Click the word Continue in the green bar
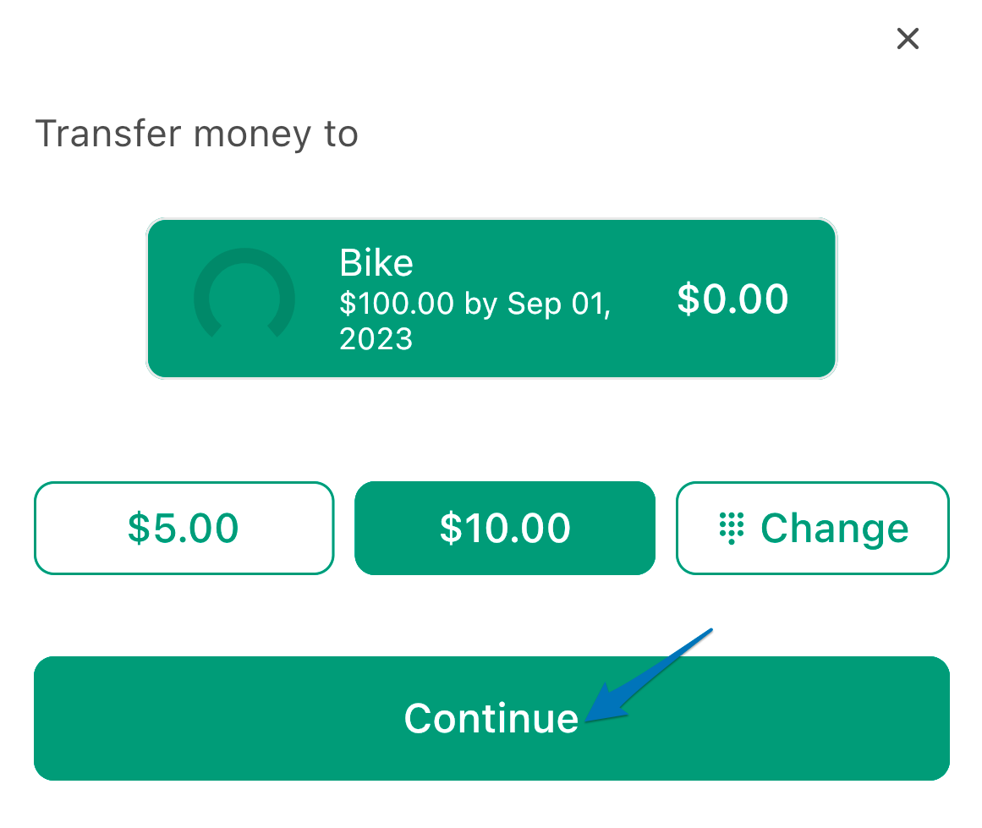This screenshot has height=828, width=982. [x=491, y=718]
